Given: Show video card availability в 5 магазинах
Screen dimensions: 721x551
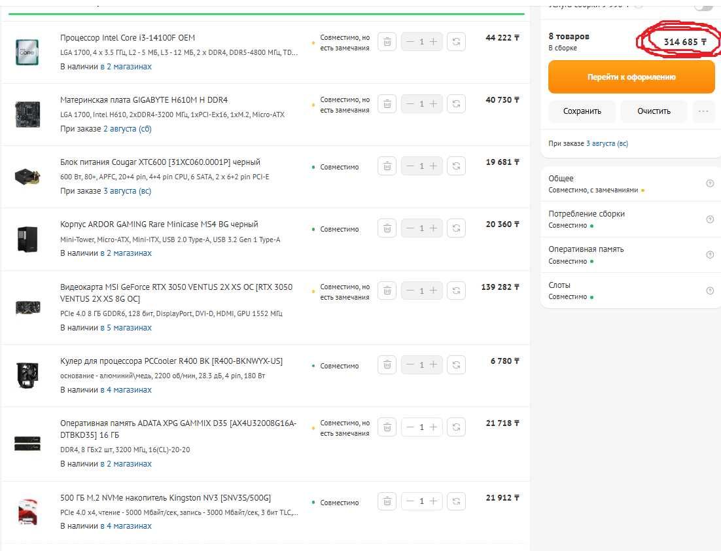Looking at the screenshot, I should (x=126, y=328).
